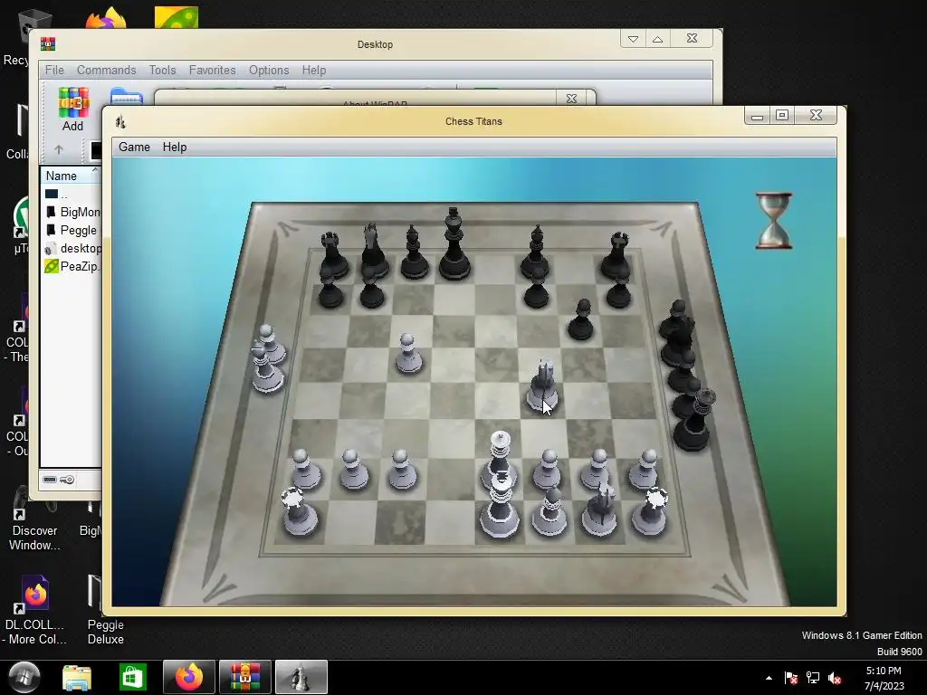Click the black bishop left of the black king
The width and height of the screenshot is (927, 695).
point(414,252)
